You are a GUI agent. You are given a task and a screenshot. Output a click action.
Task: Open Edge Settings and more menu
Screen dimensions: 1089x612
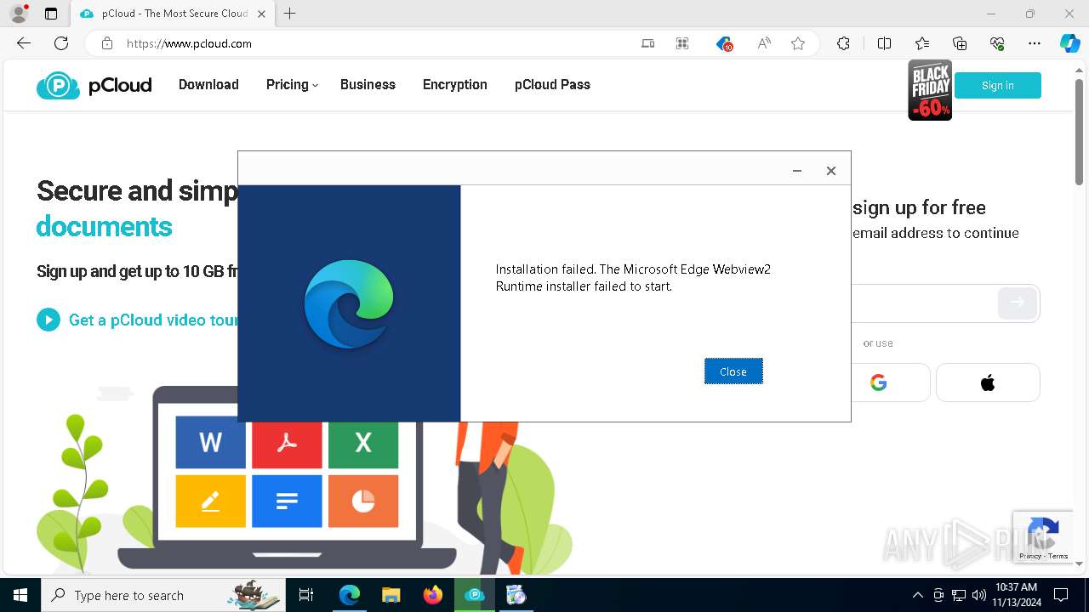coord(1035,43)
